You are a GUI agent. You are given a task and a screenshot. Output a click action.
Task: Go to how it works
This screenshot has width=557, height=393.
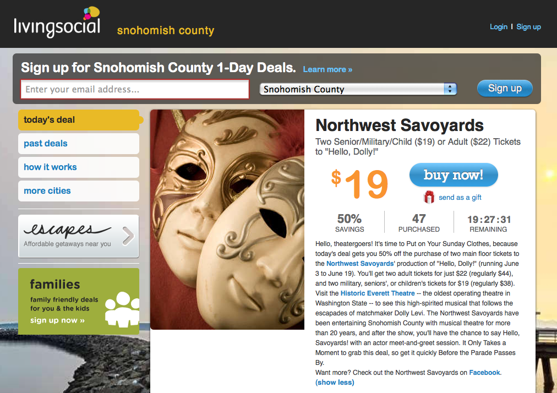tap(78, 167)
